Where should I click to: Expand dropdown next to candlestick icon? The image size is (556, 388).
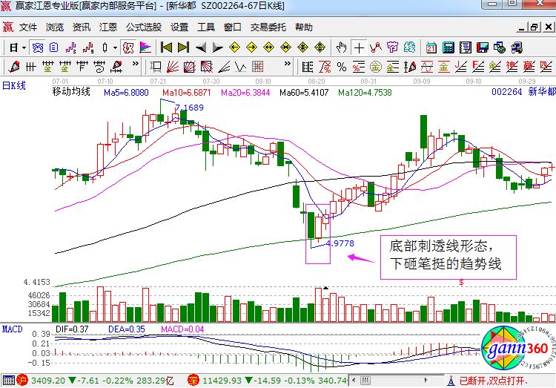116,47
